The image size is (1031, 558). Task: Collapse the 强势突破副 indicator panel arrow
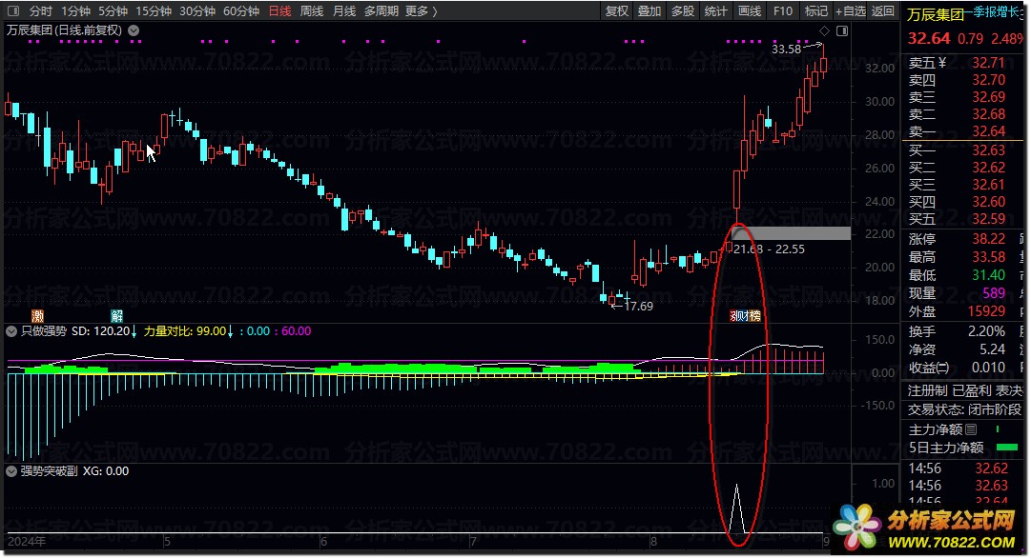[11, 471]
